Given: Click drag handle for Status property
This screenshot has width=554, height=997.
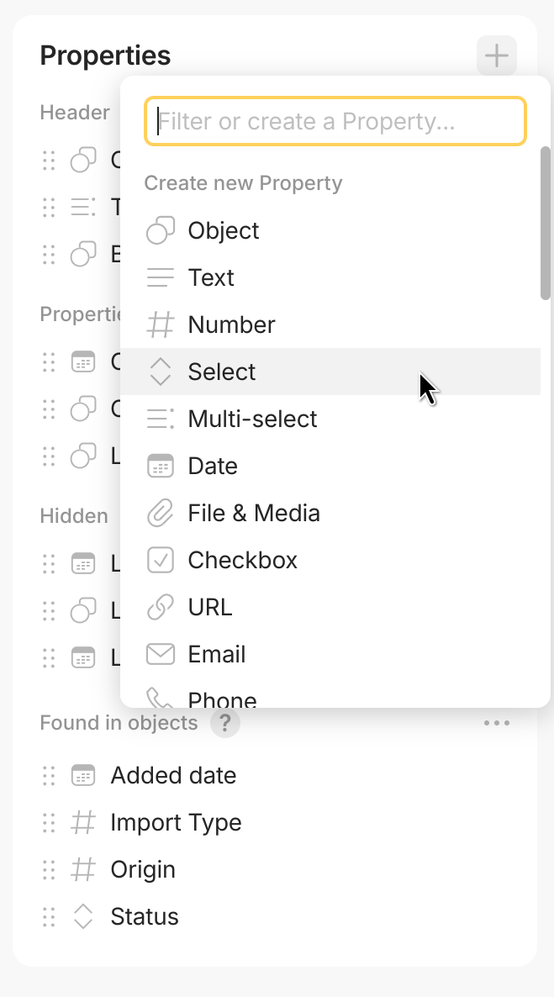Looking at the screenshot, I should (x=49, y=916).
